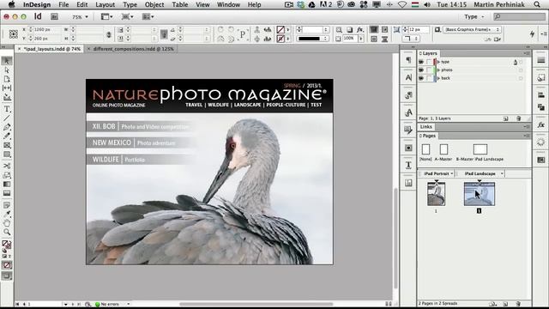
Task: Expand the photo layer disclosure triangle
Action: pyautogui.click(x=438, y=70)
